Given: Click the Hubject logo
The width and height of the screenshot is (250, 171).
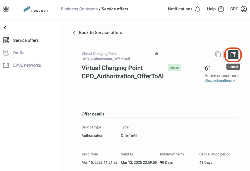Looking at the screenshot, I should click(36, 9).
